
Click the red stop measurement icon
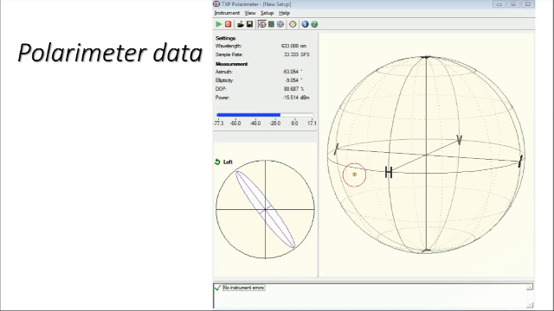(229, 24)
